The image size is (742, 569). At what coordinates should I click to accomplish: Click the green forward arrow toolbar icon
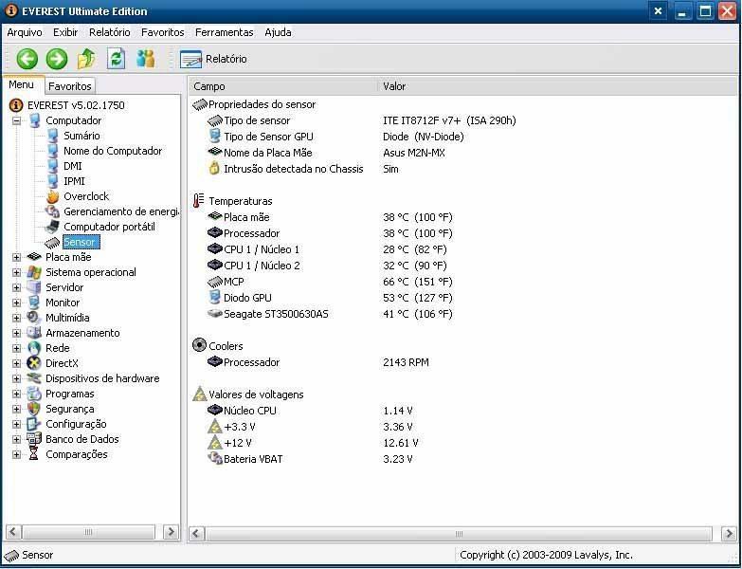tap(57, 59)
